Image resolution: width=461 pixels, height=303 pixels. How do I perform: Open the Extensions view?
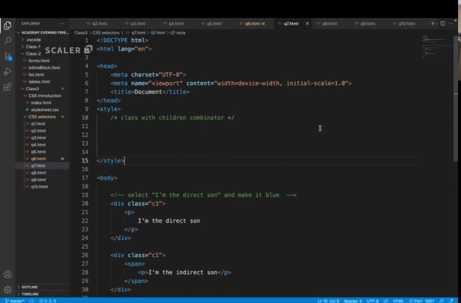pyautogui.click(x=8, y=87)
